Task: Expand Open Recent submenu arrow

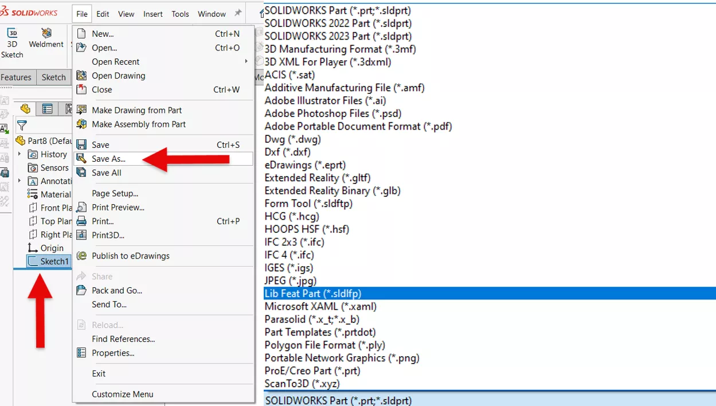Action: 247,61
